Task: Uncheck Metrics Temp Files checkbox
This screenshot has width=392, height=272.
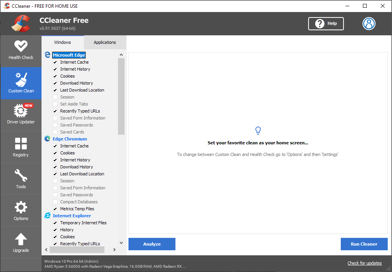Action: (x=55, y=209)
